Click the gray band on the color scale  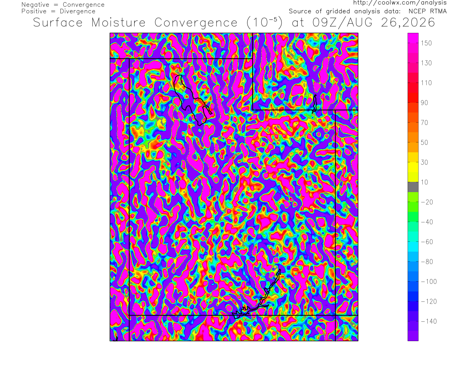(413, 187)
